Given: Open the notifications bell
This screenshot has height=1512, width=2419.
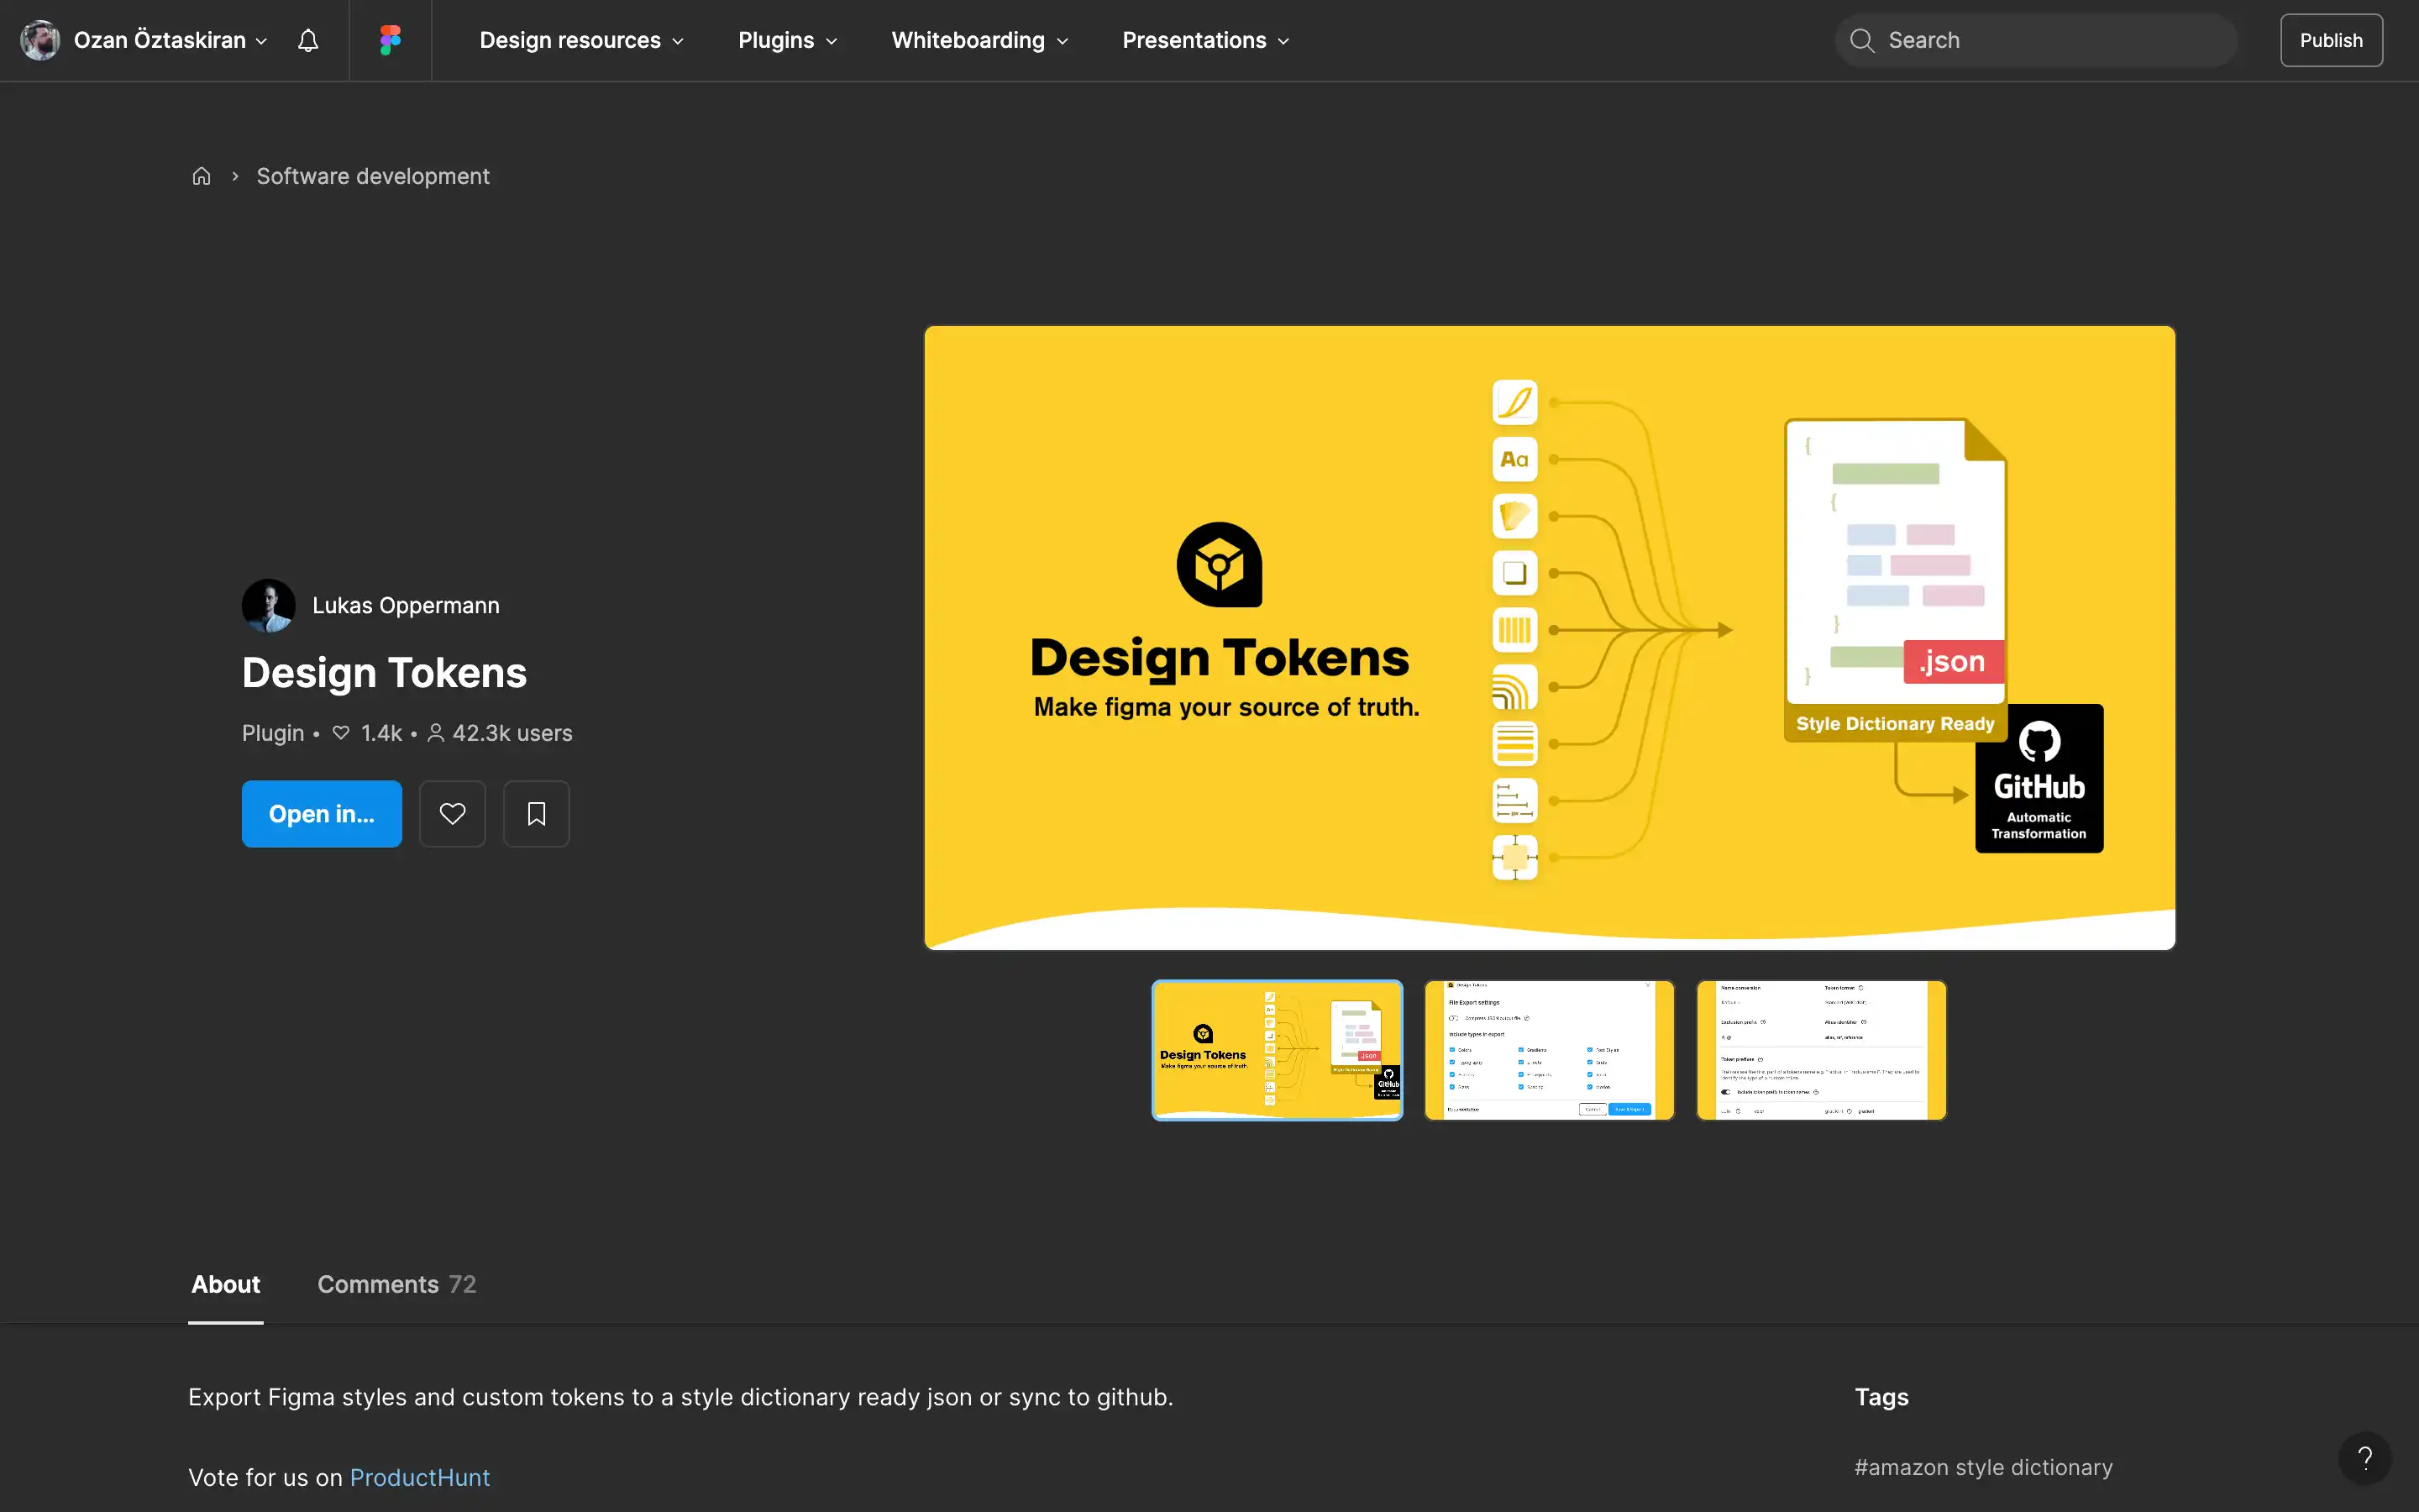Looking at the screenshot, I should click(308, 40).
